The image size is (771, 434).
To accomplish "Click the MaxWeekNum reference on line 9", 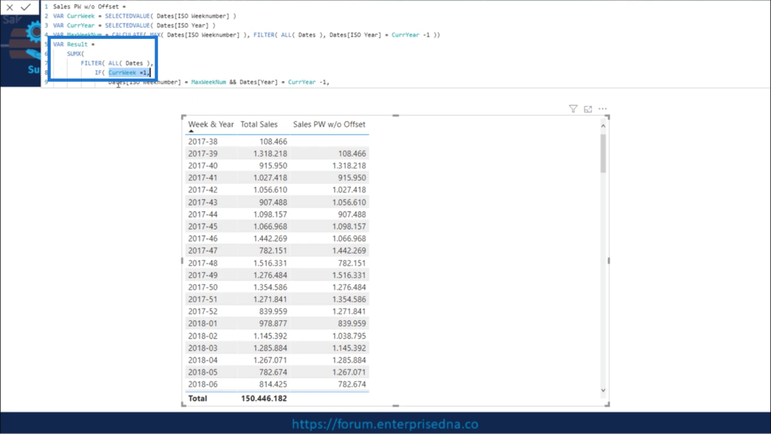I will pos(208,82).
